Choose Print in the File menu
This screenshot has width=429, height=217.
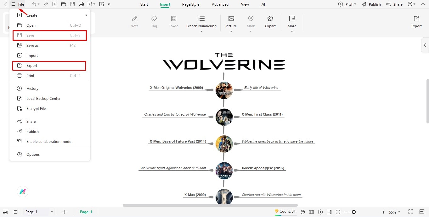pos(50,76)
